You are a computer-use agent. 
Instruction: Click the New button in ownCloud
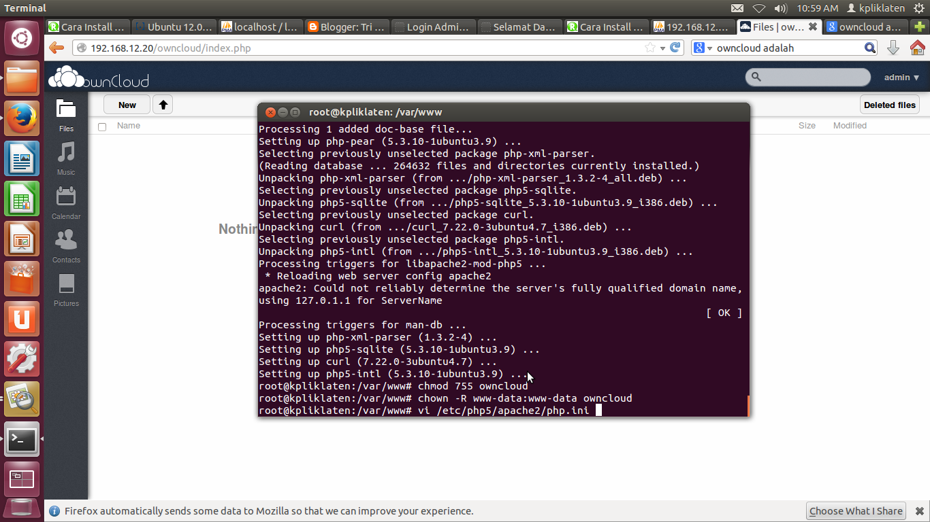[127, 105]
